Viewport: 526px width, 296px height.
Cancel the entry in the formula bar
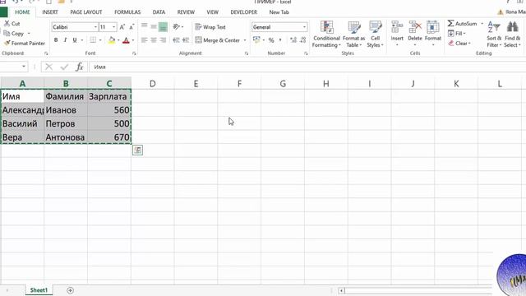[49, 67]
